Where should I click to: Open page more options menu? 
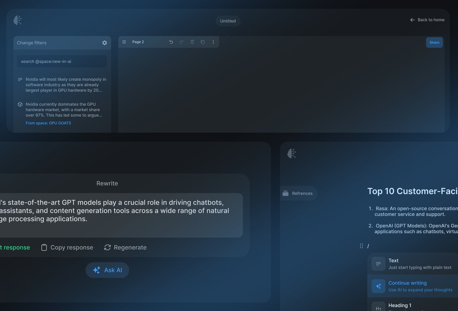213,42
